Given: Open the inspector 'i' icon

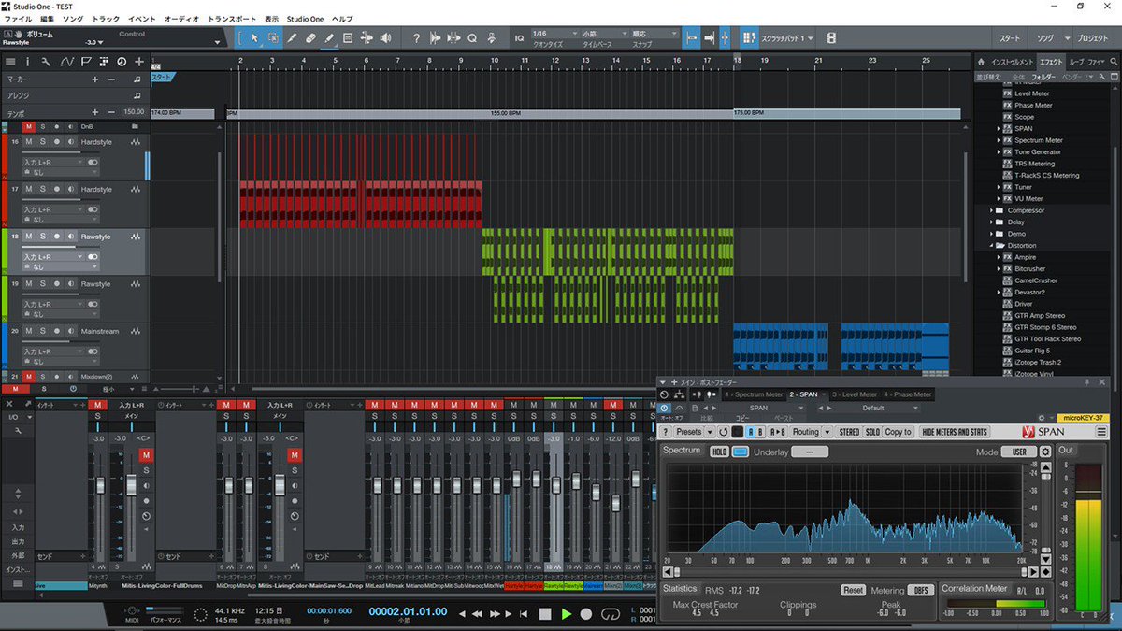Looking at the screenshot, I should click(29, 62).
